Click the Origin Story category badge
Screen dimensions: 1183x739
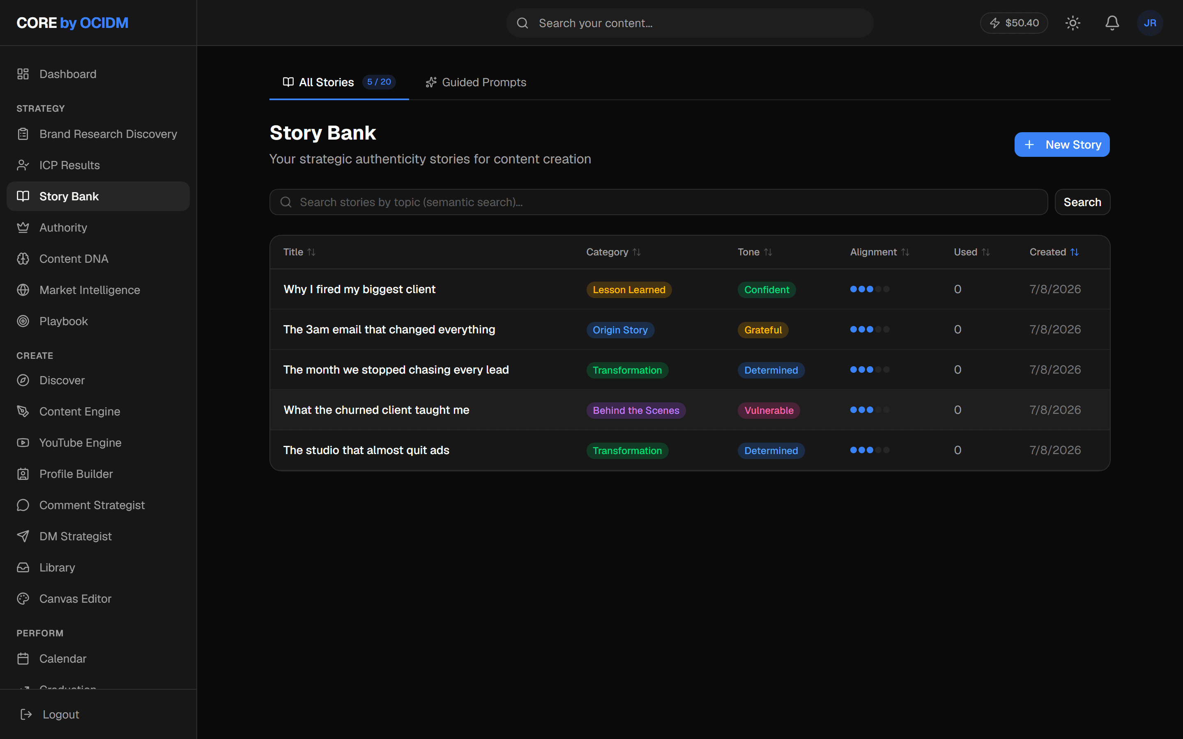620,330
